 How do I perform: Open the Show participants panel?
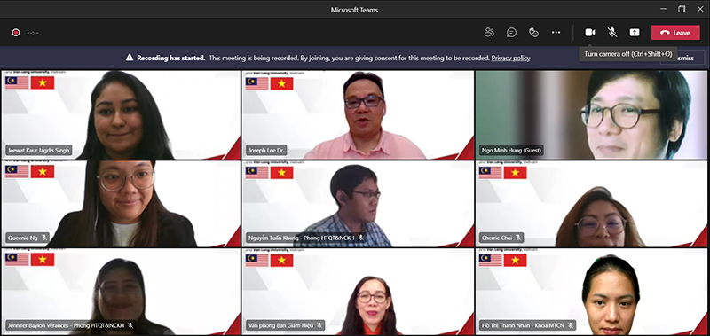[489, 33]
